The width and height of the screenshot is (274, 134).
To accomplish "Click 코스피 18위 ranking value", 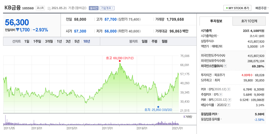I will [x=257, y=36].
